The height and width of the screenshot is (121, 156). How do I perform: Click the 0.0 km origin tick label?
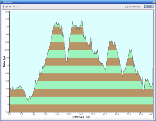click(10, 114)
